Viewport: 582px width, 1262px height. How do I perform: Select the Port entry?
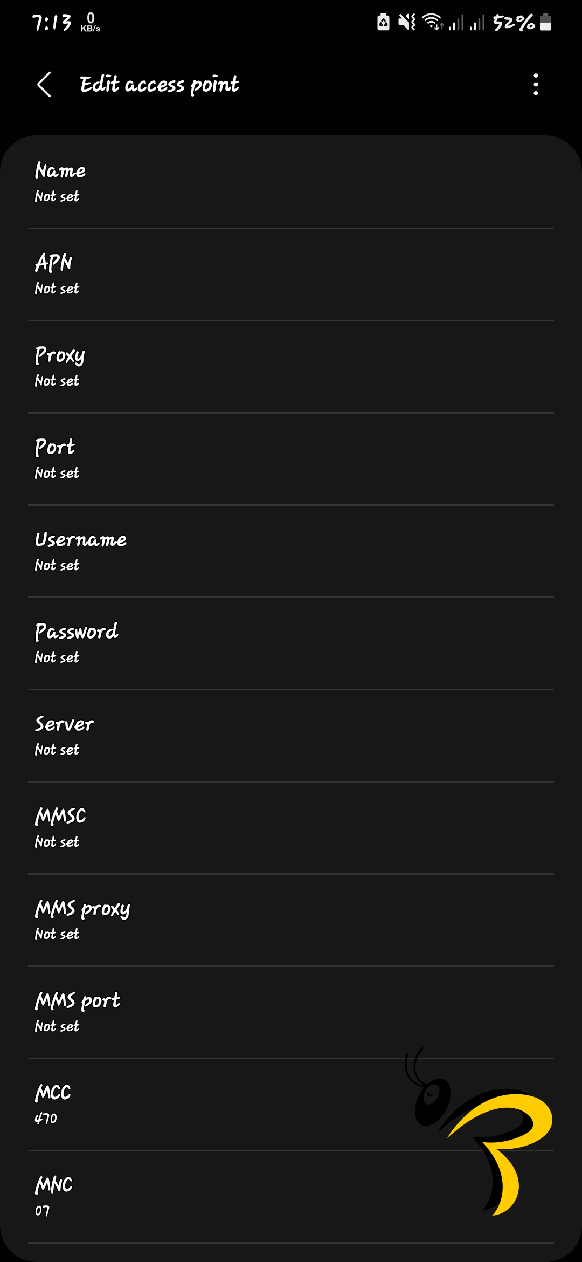click(291, 459)
